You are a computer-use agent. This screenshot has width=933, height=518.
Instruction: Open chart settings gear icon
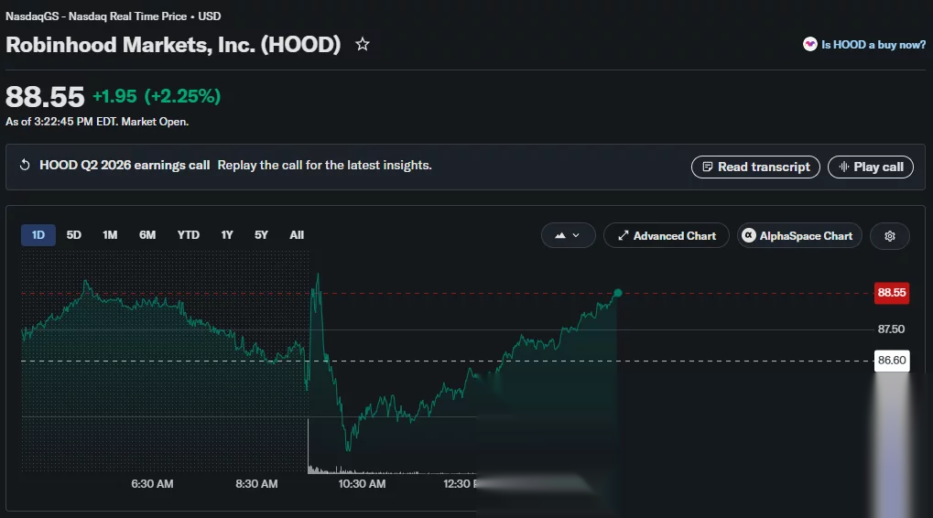click(890, 236)
